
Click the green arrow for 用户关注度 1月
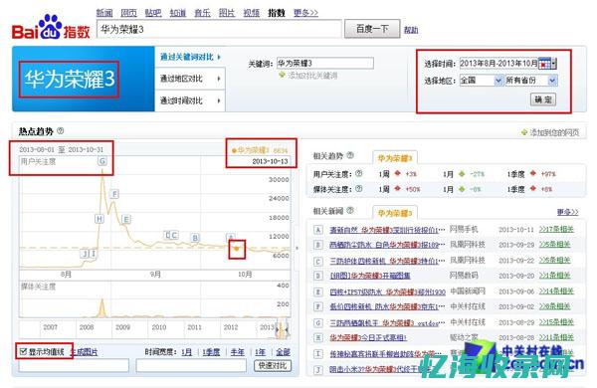tap(462, 174)
